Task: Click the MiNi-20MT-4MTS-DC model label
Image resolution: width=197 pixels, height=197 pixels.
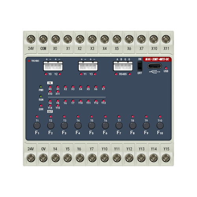Action: click(157, 59)
